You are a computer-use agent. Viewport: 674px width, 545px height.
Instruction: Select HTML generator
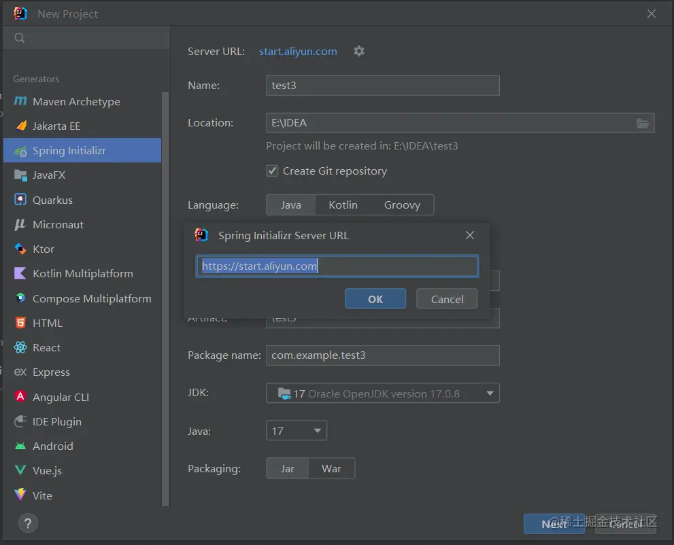82,323
